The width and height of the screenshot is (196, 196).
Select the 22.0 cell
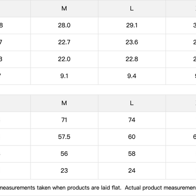[x=64, y=59]
